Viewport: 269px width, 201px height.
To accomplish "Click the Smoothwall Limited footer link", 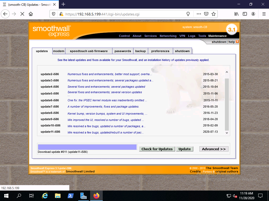I will 80,171.
